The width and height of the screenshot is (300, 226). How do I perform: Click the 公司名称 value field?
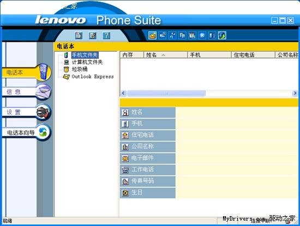[237, 147]
